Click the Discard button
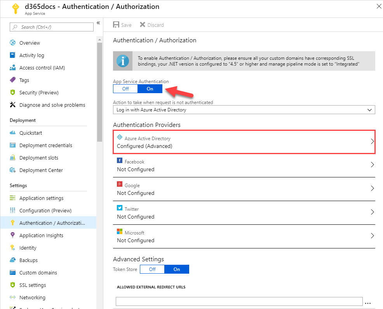 pyautogui.click(x=152, y=25)
